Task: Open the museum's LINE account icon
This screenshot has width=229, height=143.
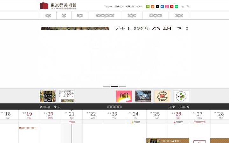Action: pos(177,6)
